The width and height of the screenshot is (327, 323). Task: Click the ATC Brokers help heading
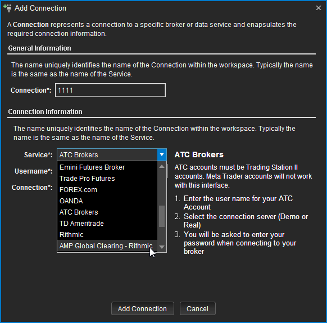(199, 154)
